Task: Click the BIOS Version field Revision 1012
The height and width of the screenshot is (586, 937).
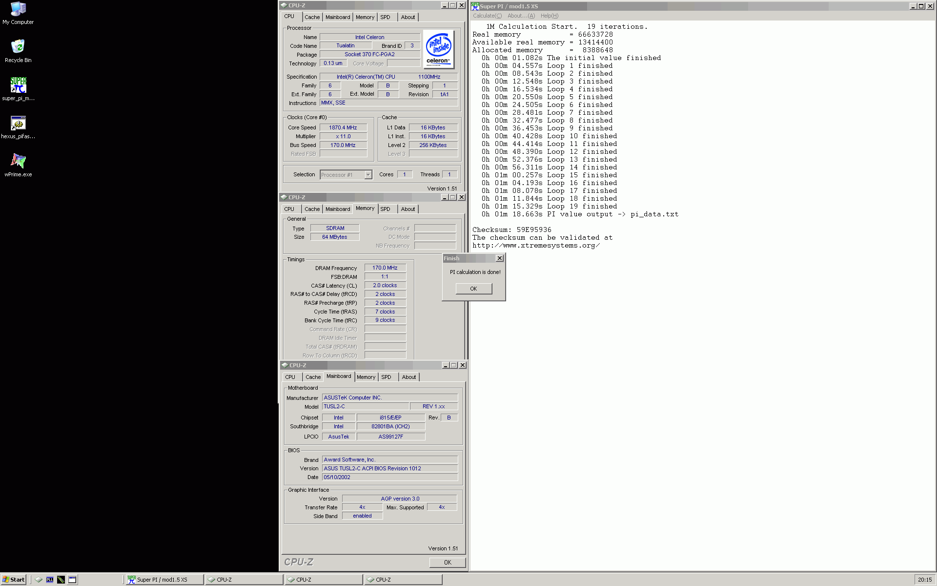Action: pos(390,468)
